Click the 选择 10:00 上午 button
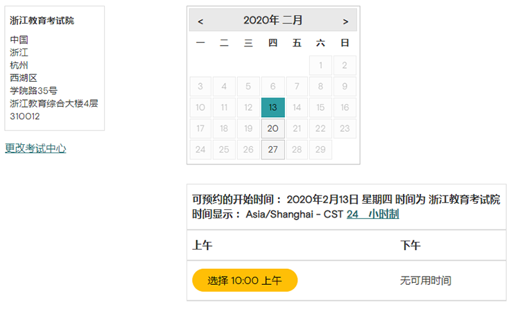Image resolution: width=520 pixels, height=314 pixels. point(245,281)
